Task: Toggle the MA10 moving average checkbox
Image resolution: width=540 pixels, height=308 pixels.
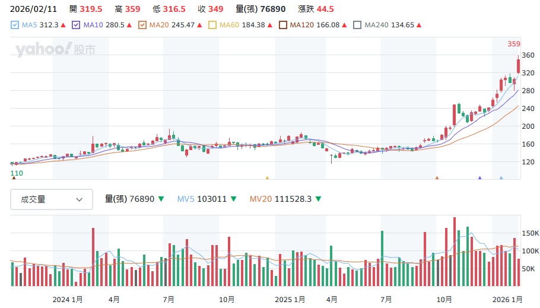Action: click(x=76, y=25)
